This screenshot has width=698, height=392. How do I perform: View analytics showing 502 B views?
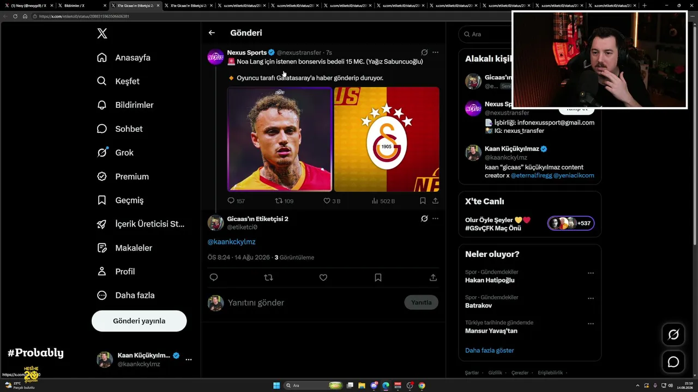(x=383, y=201)
